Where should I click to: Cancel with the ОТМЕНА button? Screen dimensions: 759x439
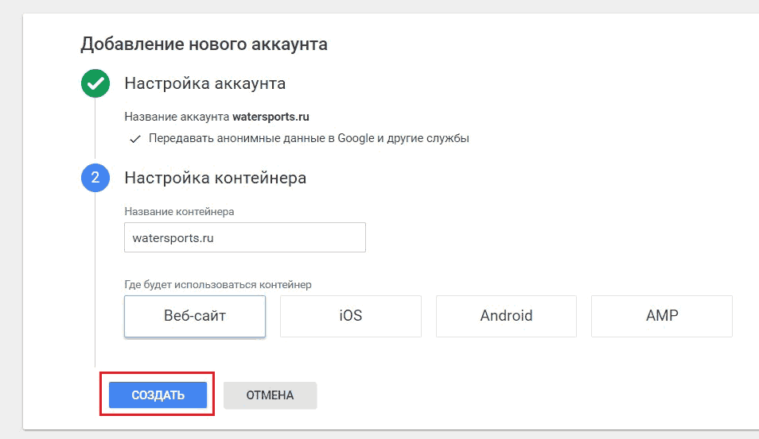(270, 395)
